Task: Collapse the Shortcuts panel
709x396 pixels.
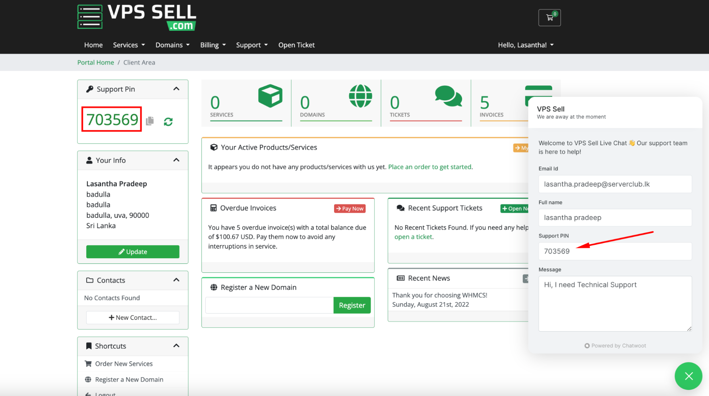Action: pyautogui.click(x=176, y=346)
